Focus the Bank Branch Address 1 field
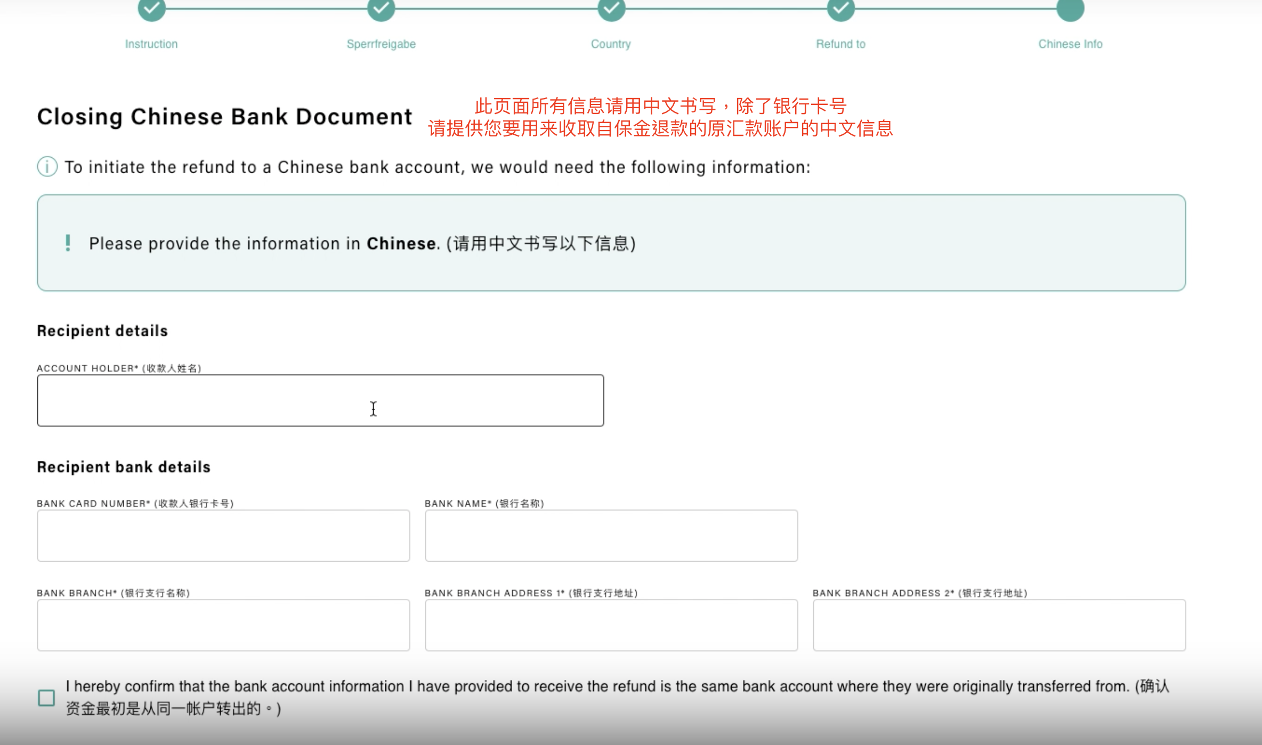 (x=611, y=625)
